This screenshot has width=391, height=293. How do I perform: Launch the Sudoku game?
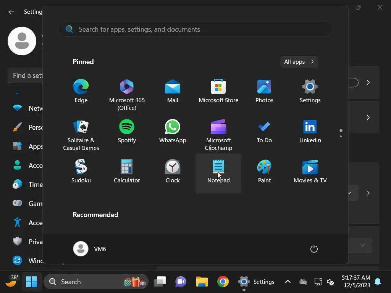81,171
